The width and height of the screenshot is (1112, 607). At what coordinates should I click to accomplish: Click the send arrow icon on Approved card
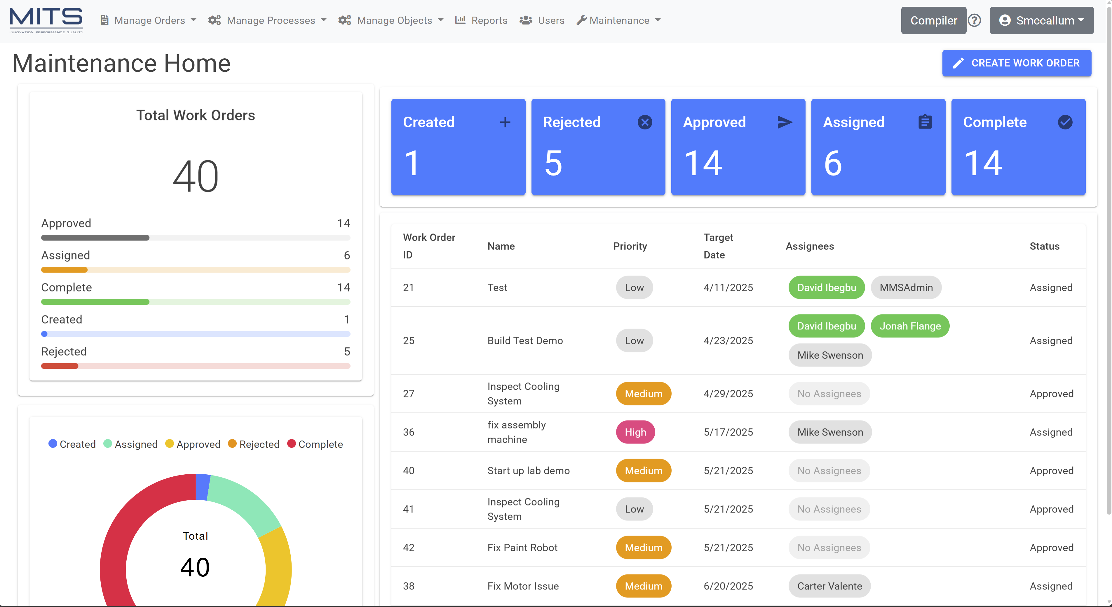coord(784,122)
